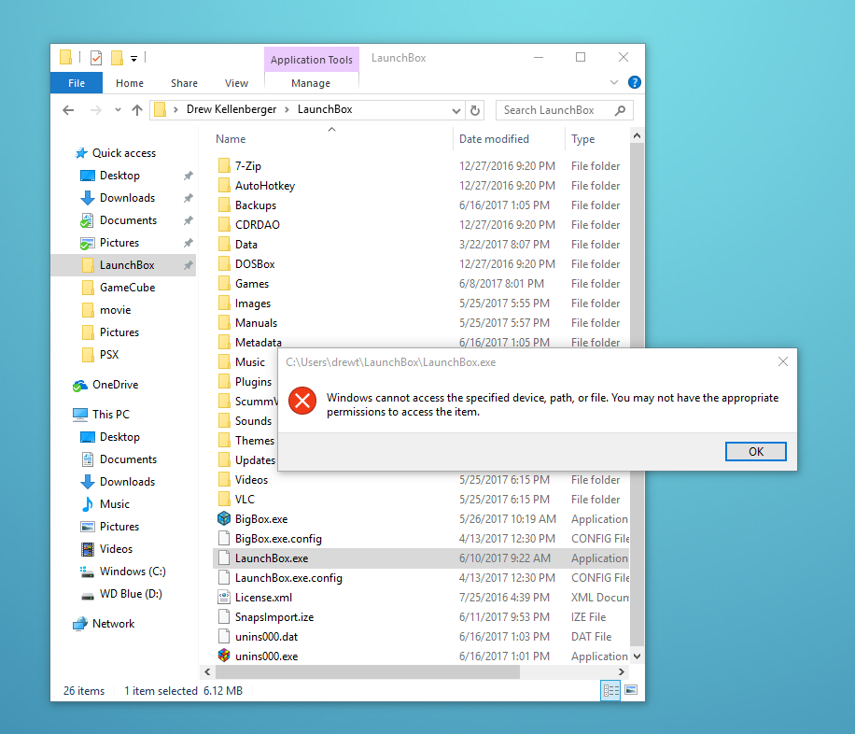Image resolution: width=855 pixels, height=734 pixels.
Task: Click the Back navigation arrow
Action: pos(68,110)
